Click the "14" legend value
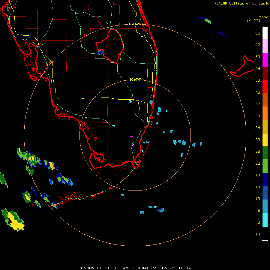The width and height of the screenshot is (270, 270). click(258, 187)
